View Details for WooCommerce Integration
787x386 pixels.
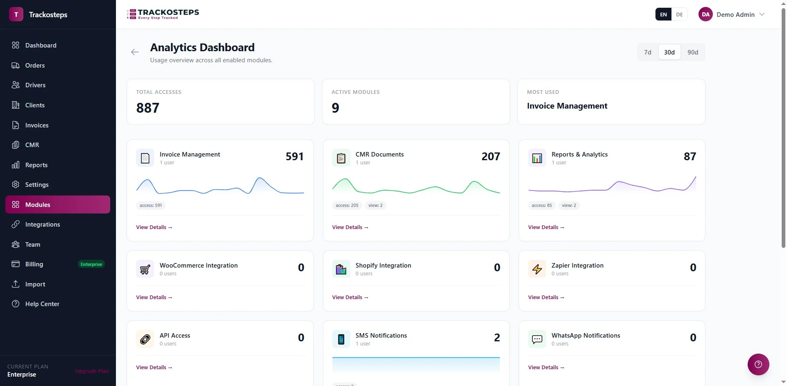pyautogui.click(x=154, y=297)
